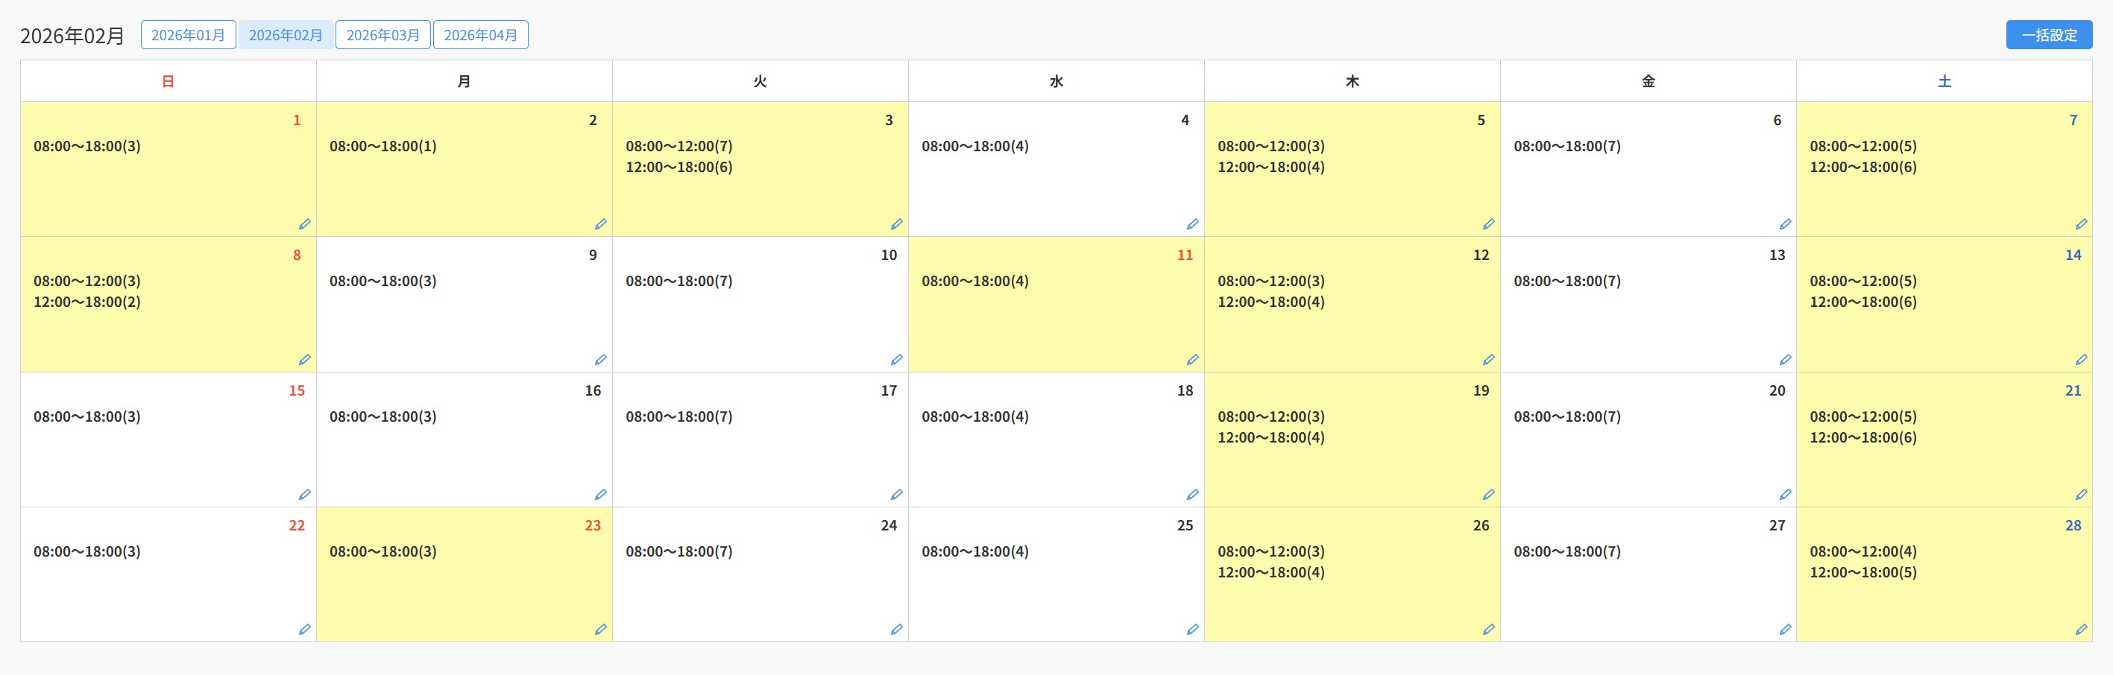This screenshot has height=675, width=2113.
Task: Click the edit icon for February 16
Action: [x=600, y=494]
